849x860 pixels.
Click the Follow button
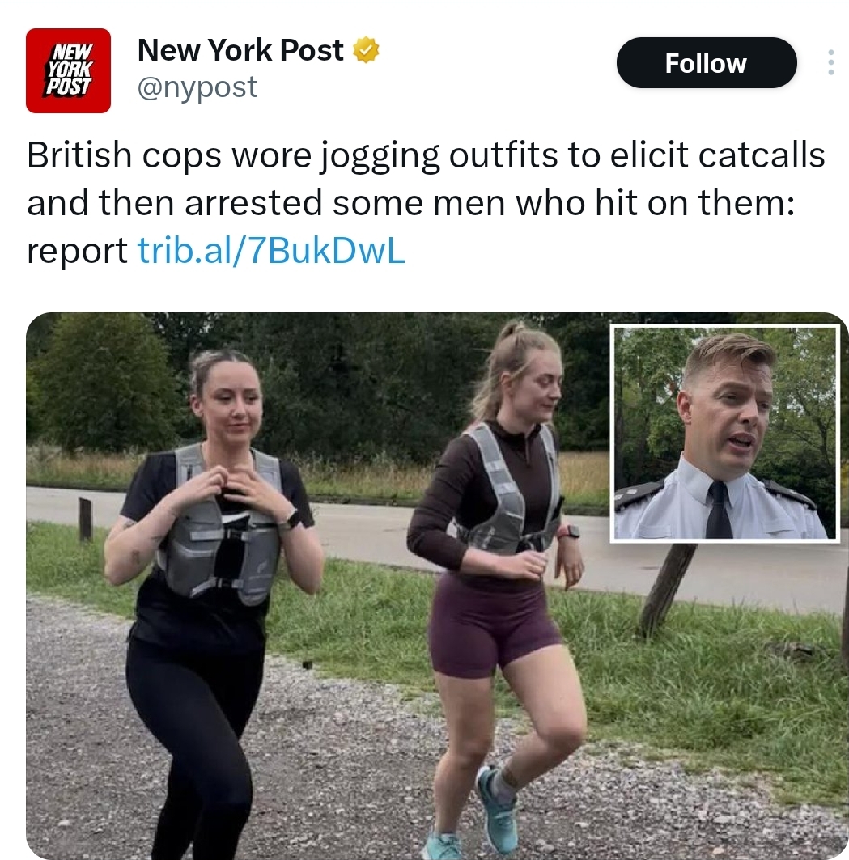point(707,62)
